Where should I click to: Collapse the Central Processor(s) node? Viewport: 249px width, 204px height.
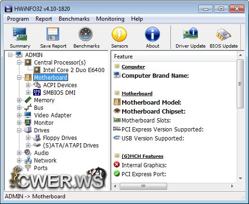(x=19, y=62)
